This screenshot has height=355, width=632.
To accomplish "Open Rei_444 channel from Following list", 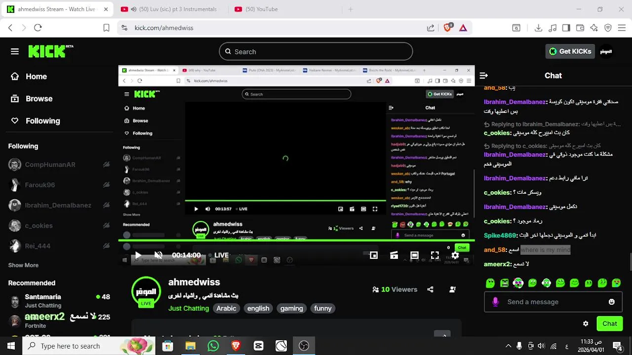I will (59, 246).
